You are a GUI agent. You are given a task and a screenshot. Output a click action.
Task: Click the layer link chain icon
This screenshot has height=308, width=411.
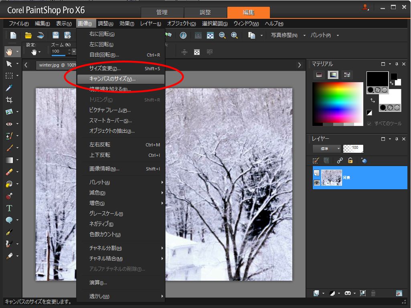click(340, 160)
